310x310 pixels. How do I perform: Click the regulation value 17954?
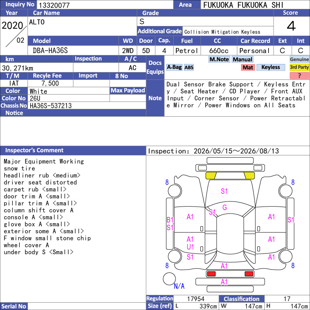[196, 299]
